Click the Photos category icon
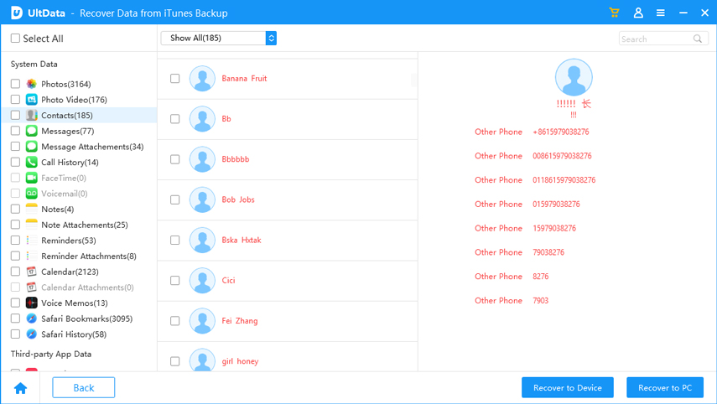The height and width of the screenshot is (404, 717). [31, 84]
